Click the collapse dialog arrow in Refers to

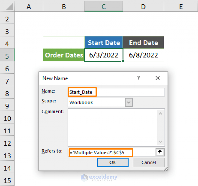click(160, 152)
